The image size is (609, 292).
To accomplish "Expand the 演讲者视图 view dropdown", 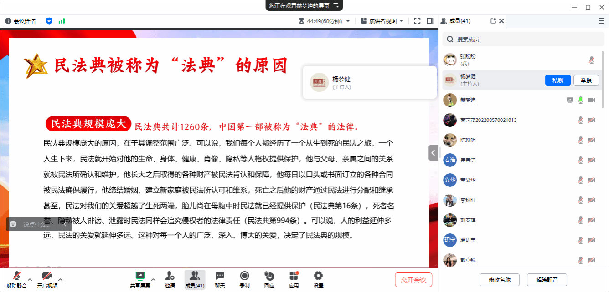I will tap(382, 21).
